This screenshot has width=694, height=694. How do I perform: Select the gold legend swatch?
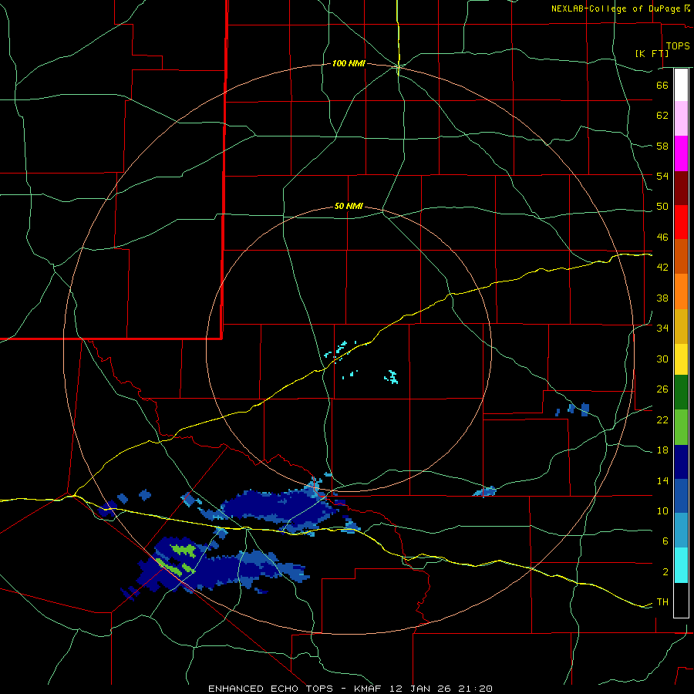click(x=681, y=326)
